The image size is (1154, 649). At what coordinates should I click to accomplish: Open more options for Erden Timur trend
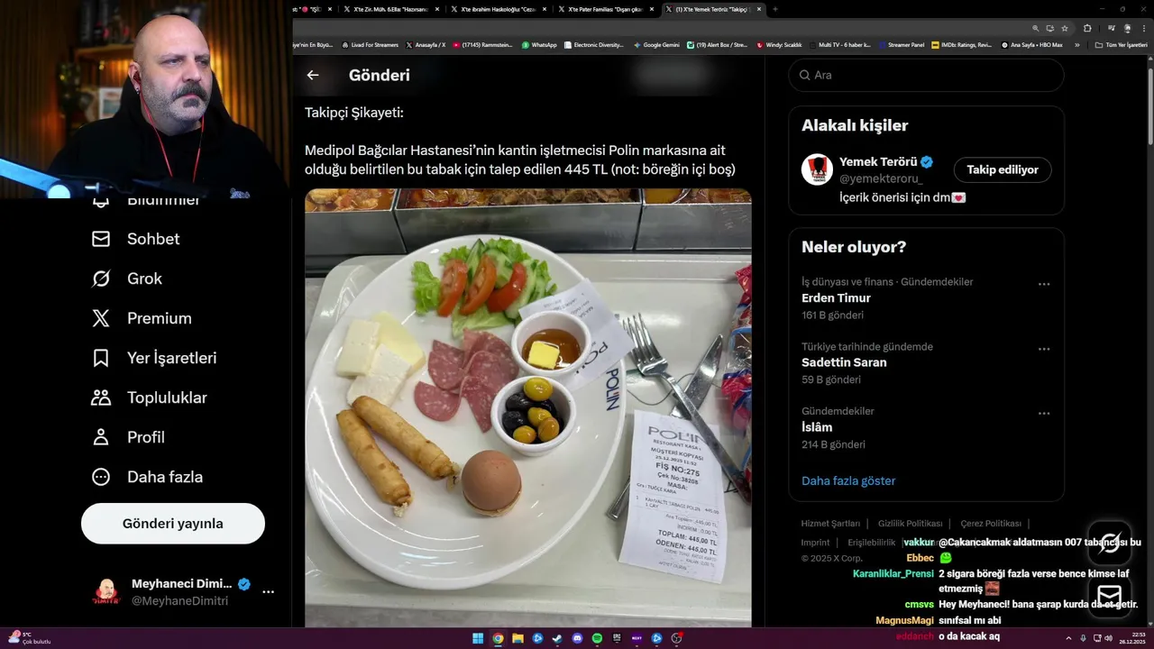[1044, 284]
